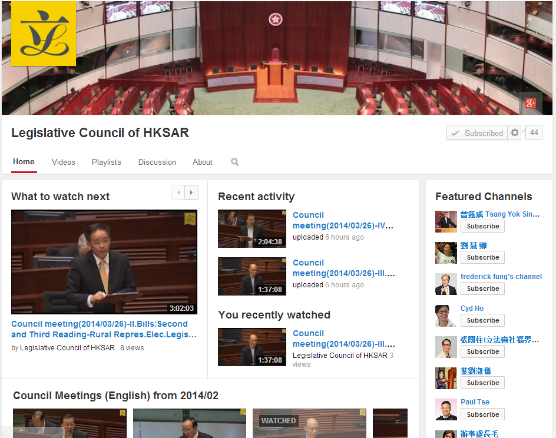Open the Paul Tse channel link
The height and width of the screenshot is (438, 556).
(475, 402)
